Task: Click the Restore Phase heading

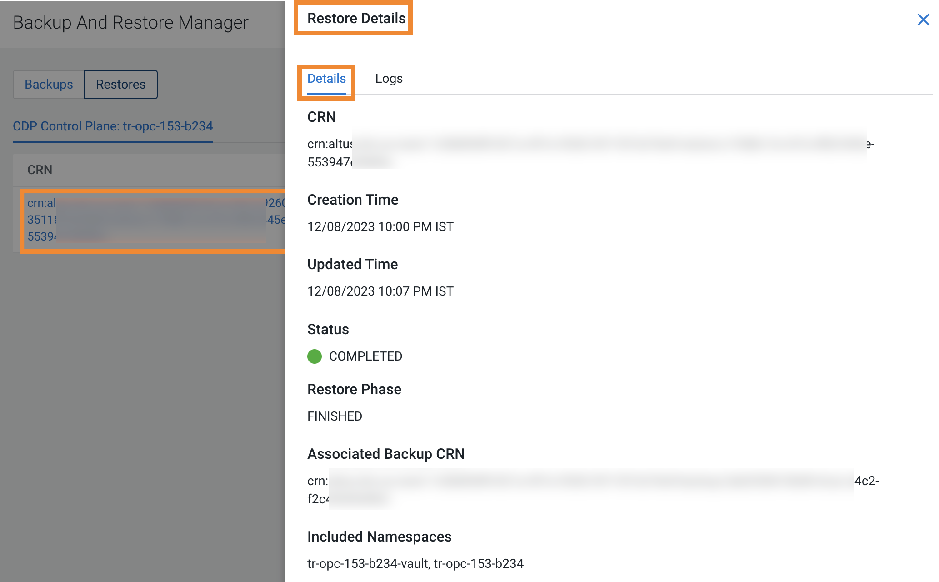Action: pyautogui.click(x=354, y=389)
